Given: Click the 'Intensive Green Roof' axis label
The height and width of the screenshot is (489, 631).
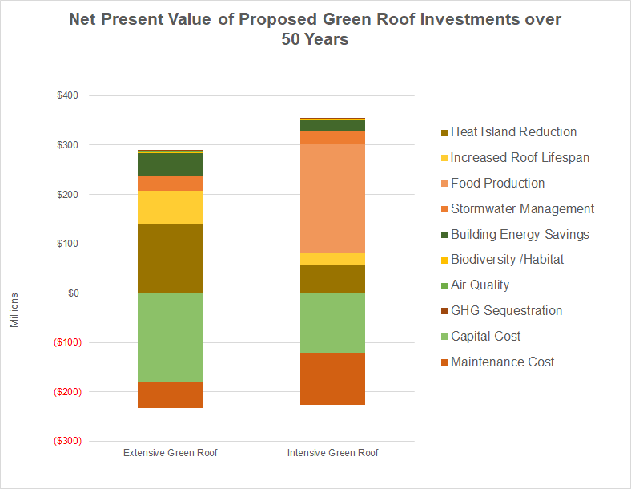Looking at the screenshot, I should (333, 453).
